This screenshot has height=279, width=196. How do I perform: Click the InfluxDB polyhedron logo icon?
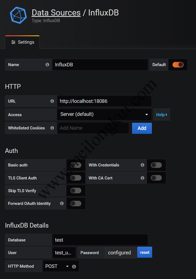pyautogui.click(x=18, y=15)
